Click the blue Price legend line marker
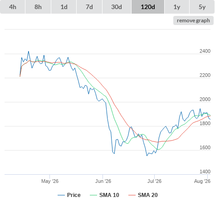This screenshot has height=207, width=215. [61, 195]
